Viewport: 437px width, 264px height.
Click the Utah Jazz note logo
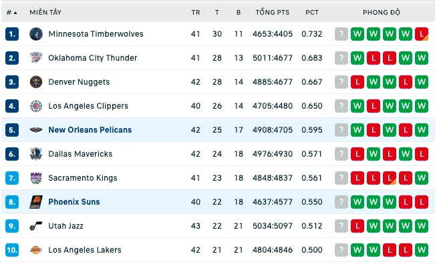pos(36,226)
